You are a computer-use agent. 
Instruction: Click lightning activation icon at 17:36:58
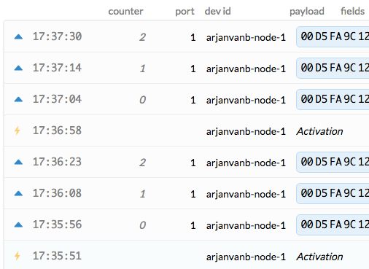18,130
